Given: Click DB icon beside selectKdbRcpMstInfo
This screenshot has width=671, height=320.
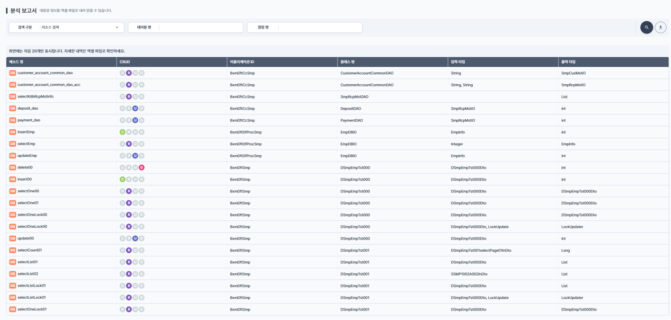Looking at the screenshot, I should pyautogui.click(x=12, y=97).
